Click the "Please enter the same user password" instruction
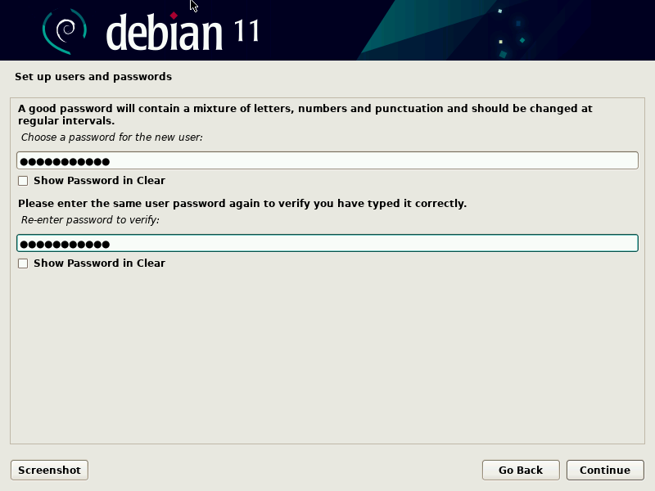This screenshot has width=655, height=491. tap(242, 203)
